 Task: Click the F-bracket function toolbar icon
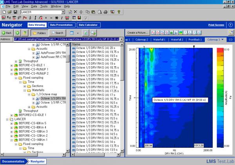(x=9, y=18)
